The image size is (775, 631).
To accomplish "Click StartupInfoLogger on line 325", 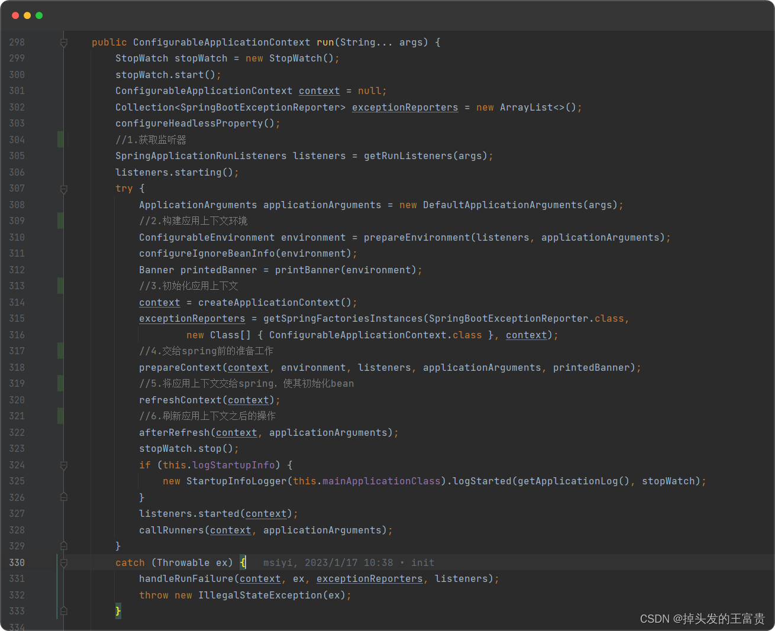I will 237,481.
